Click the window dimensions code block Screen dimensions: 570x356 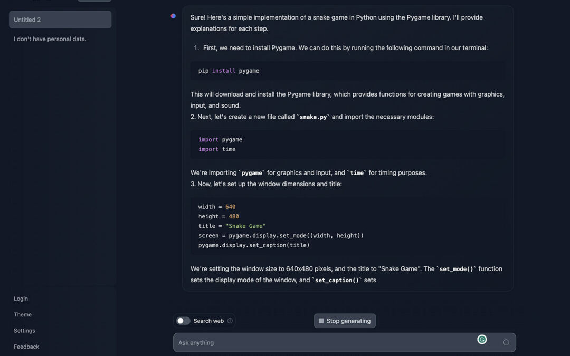(347, 226)
